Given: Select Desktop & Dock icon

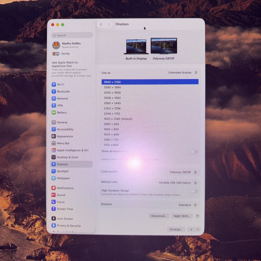Looking at the screenshot, I should (54, 157).
